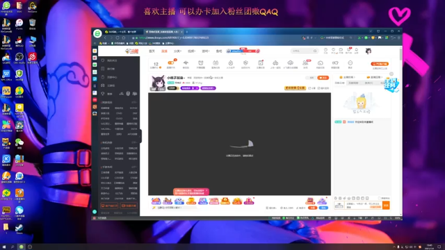Click the two-people icon in streamer toolbar
The width and height of the screenshot is (445, 250).
pyautogui.click(x=305, y=63)
